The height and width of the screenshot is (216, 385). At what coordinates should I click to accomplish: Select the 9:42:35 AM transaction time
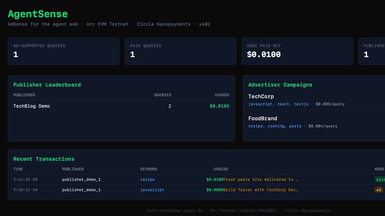point(25,179)
